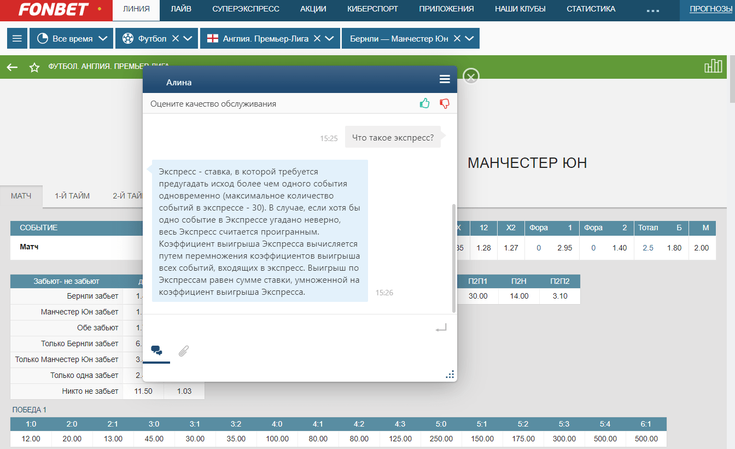Click the Бернли забьет row label

click(x=92, y=296)
